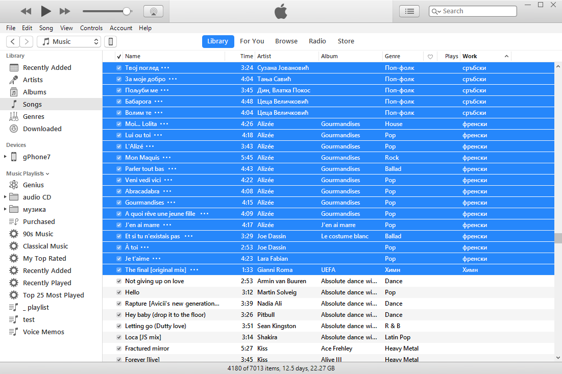Screen dimensions: 562x374
Task: Open Recently Added in the Library section
Action: coord(47,68)
